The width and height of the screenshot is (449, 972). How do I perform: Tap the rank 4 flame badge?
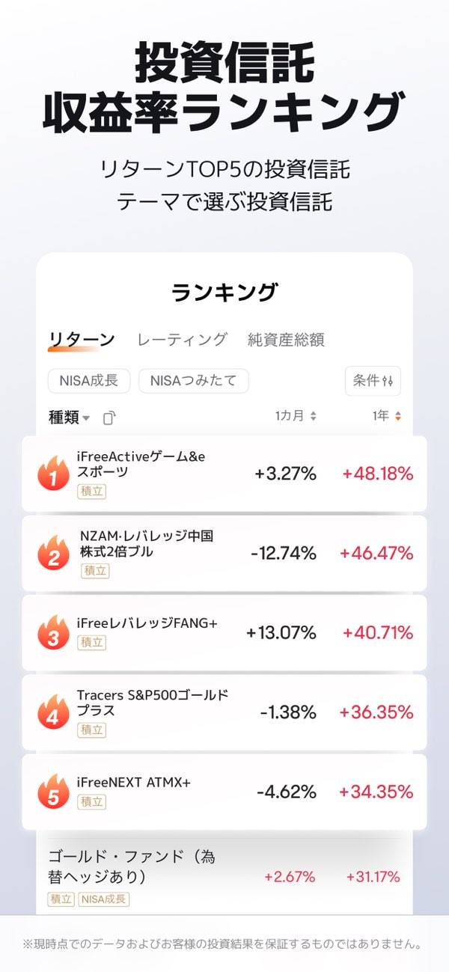point(53,712)
